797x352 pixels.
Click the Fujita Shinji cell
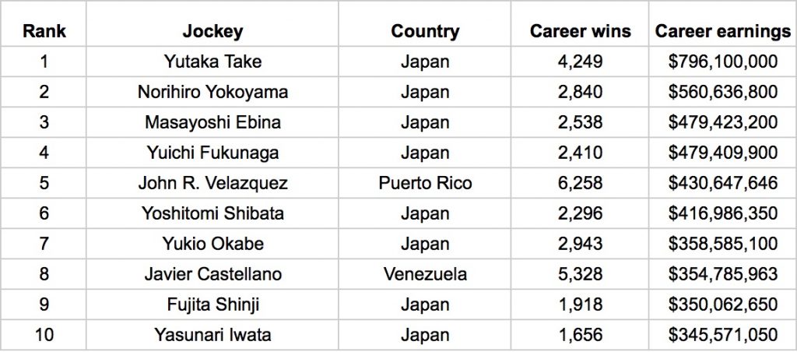pyautogui.click(x=212, y=304)
